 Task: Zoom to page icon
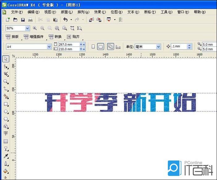tap(65, 28)
